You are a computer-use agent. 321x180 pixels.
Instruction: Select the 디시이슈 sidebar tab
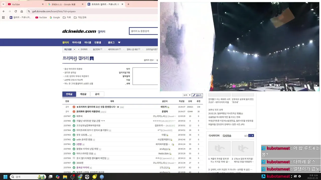(227, 135)
